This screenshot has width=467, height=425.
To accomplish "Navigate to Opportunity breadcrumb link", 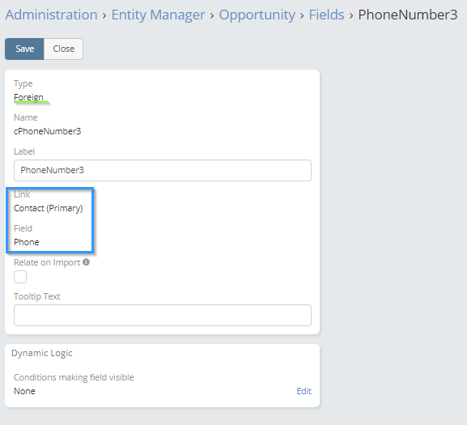I will pos(257,15).
